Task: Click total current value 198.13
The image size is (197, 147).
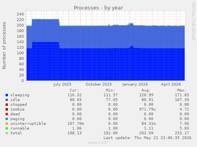Action: point(75,133)
